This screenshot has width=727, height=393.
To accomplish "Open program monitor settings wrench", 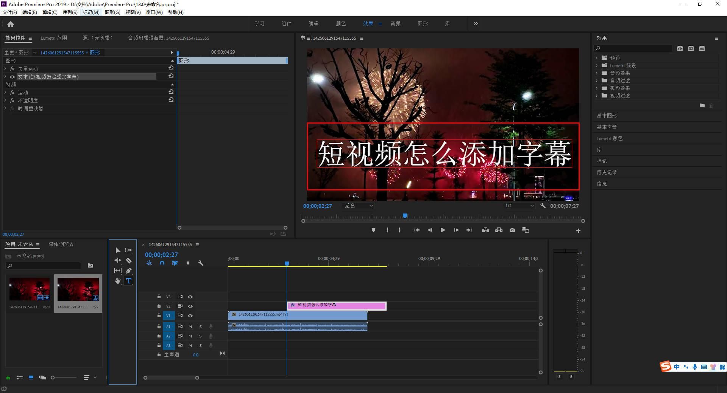I will [543, 206].
